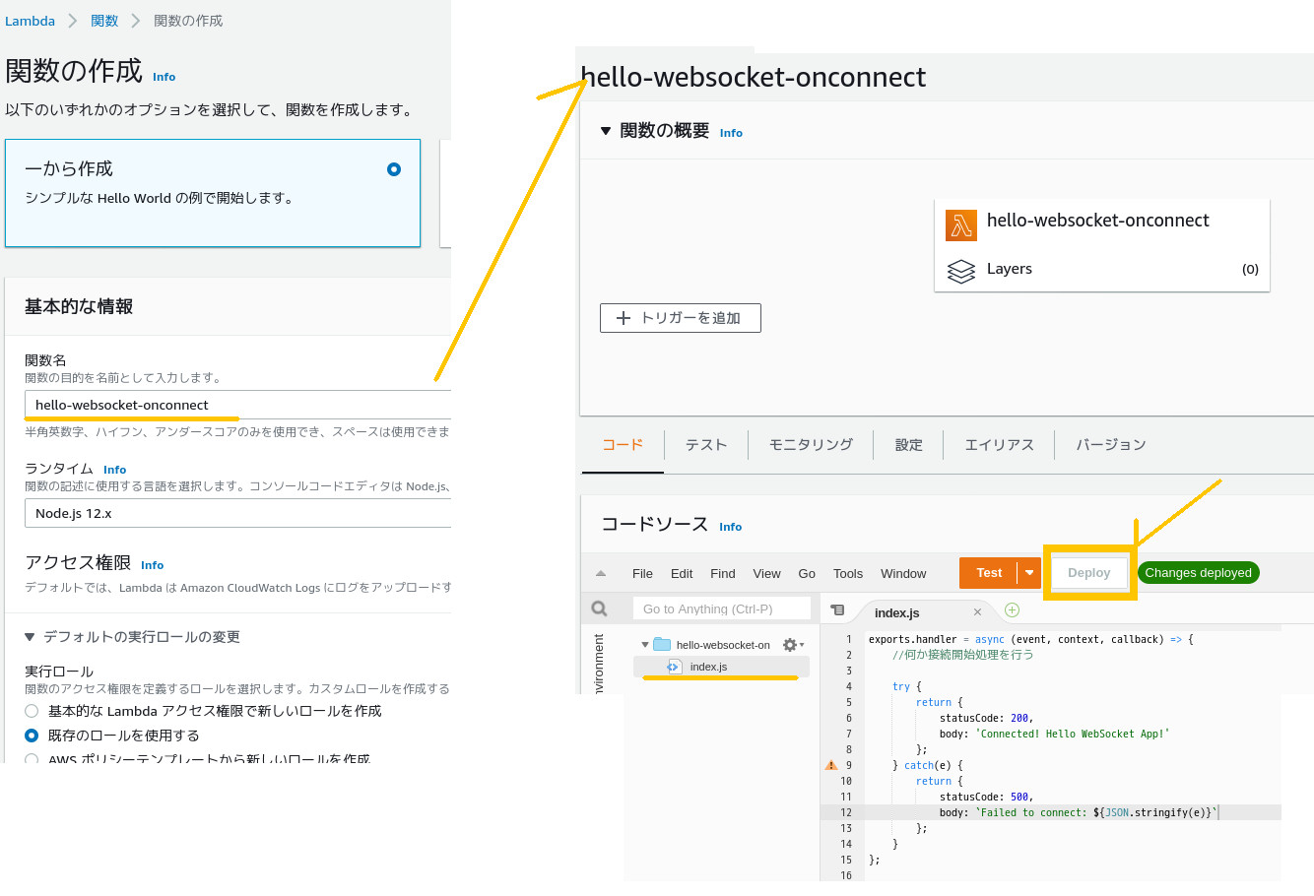This screenshot has width=1314, height=896.
Task: Click the Layers row in overview card
Action: (x=1102, y=270)
